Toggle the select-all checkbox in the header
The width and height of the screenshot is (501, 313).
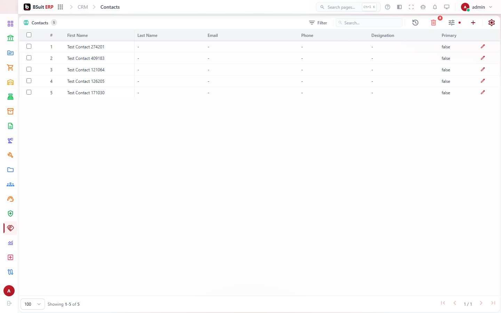coord(29,35)
